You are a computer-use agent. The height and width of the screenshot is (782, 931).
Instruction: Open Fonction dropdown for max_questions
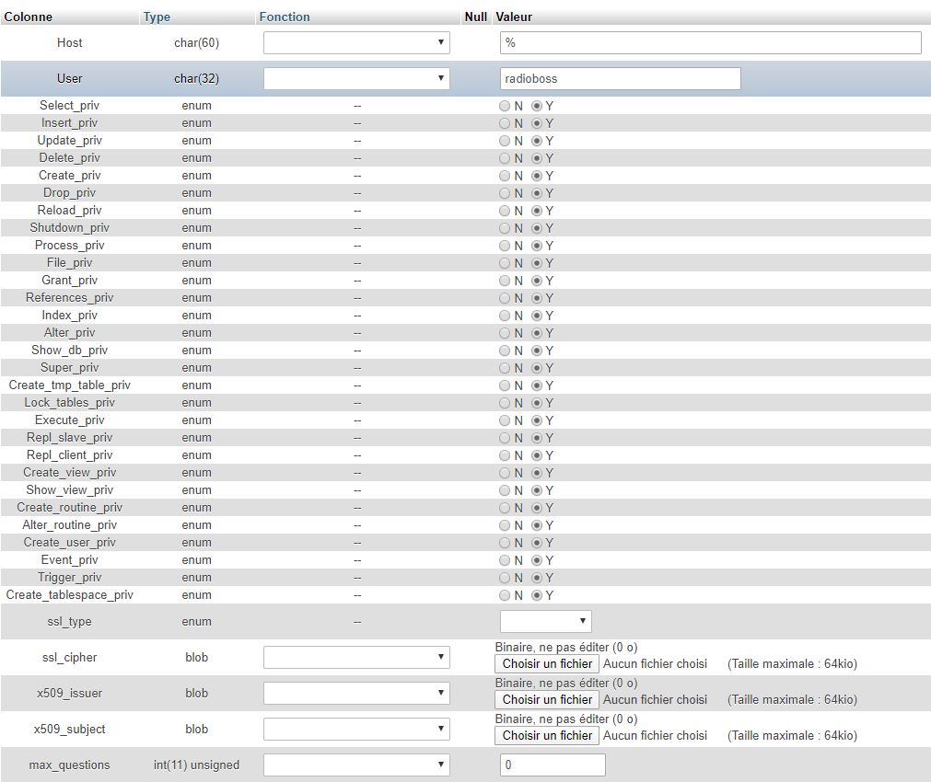356,765
